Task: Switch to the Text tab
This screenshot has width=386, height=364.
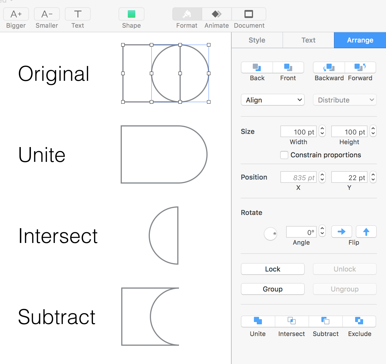Action: (x=308, y=40)
